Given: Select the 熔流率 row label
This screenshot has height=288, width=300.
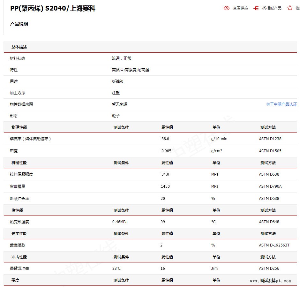Looking at the screenshot, I should [x=30, y=139].
